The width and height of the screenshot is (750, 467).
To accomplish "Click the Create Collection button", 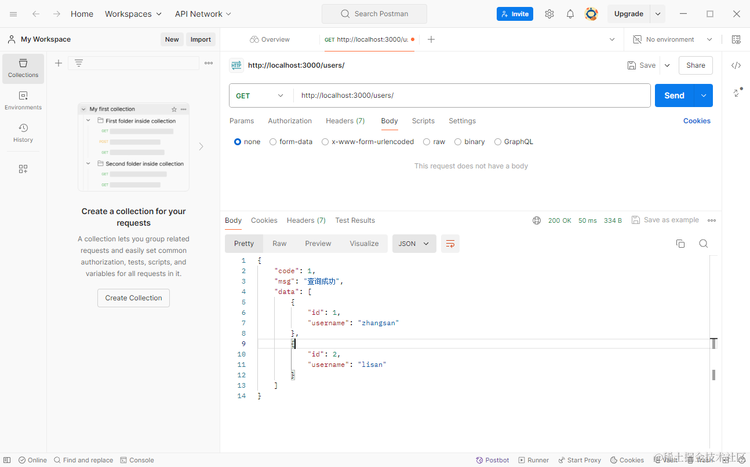I will click(133, 298).
